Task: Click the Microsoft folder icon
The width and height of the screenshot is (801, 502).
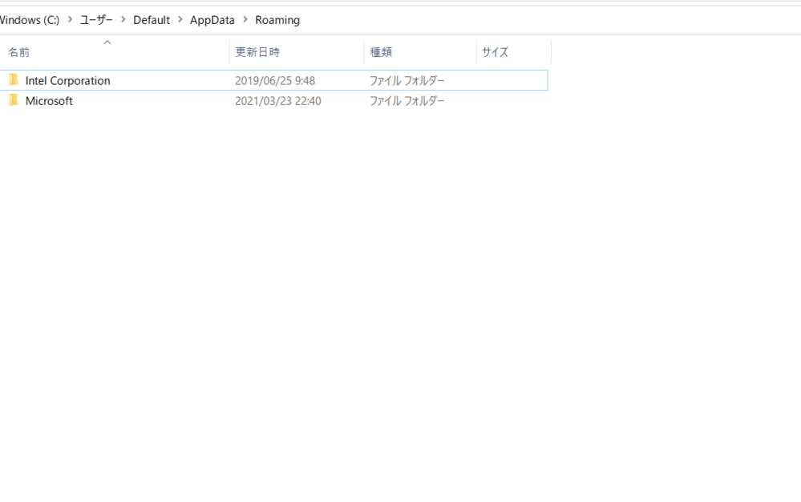Action: tap(14, 100)
